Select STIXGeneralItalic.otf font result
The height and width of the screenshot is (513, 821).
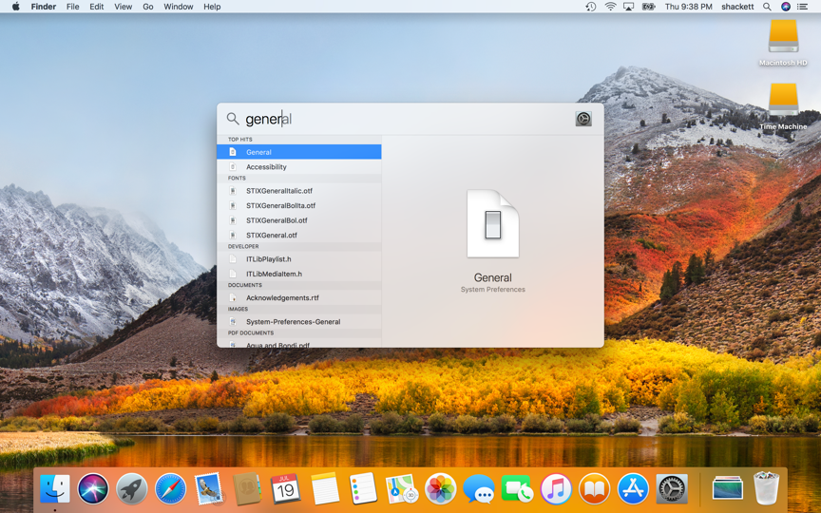tap(299, 191)
